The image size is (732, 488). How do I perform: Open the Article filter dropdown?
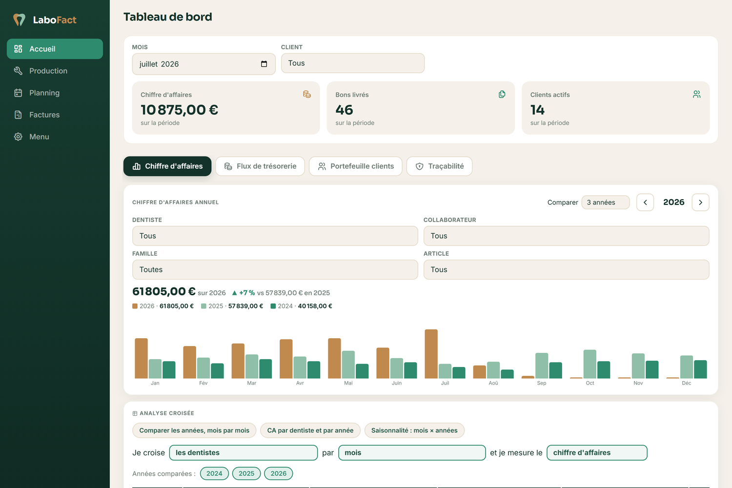click(567, 269)
